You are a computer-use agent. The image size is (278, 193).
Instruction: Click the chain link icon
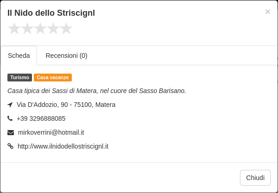pyautogui.click(x=11, y=146)
